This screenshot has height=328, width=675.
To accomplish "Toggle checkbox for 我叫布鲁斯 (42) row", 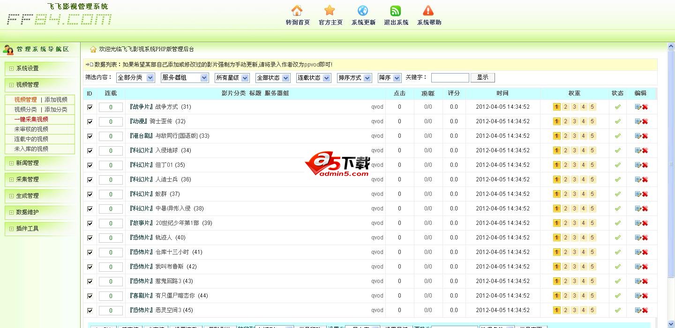I will (90, 267).
